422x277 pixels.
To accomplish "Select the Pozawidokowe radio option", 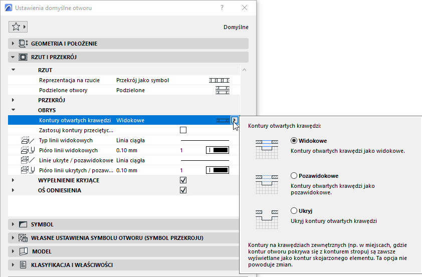I will (x=294, y=176).
